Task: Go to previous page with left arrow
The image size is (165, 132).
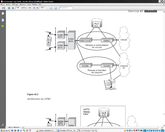Action: [x=9, y=8]
